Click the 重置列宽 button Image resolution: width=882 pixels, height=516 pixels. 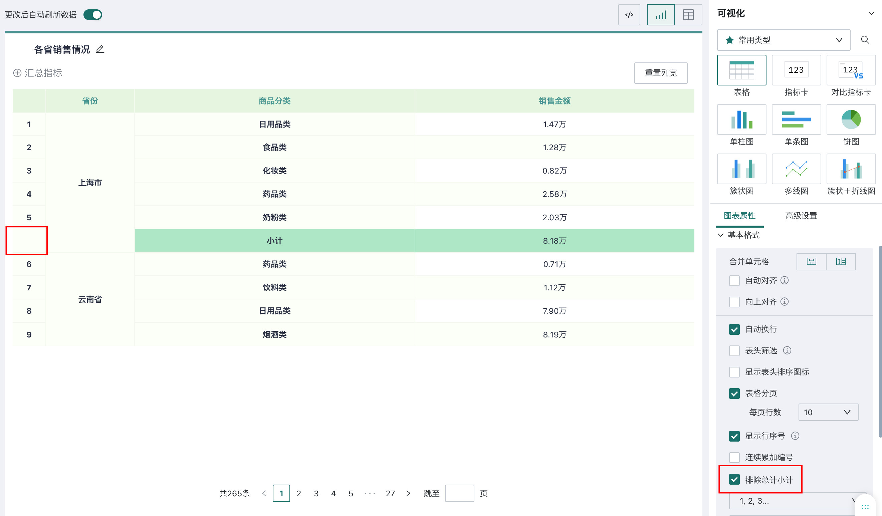click(660, 73)
